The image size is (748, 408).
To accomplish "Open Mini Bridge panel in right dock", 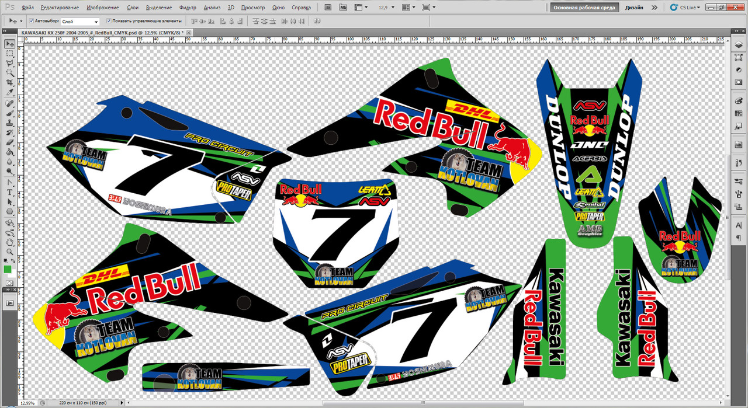I will point(737,145).
